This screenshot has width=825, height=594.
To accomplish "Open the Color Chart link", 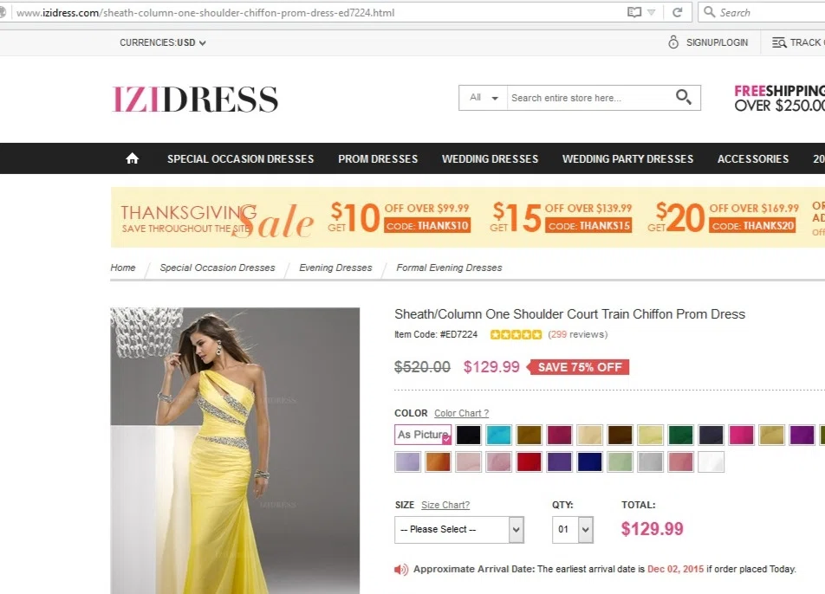I will coord(461,413).
